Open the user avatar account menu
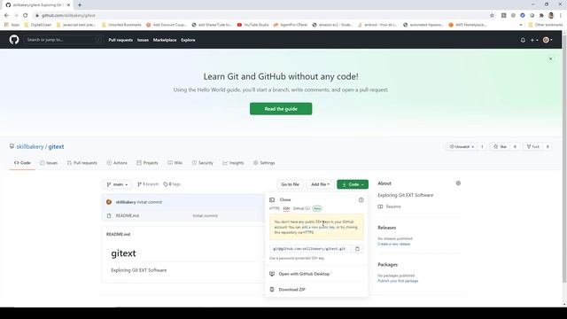Viewport: 567px width, 319px height. coord(548,40)
